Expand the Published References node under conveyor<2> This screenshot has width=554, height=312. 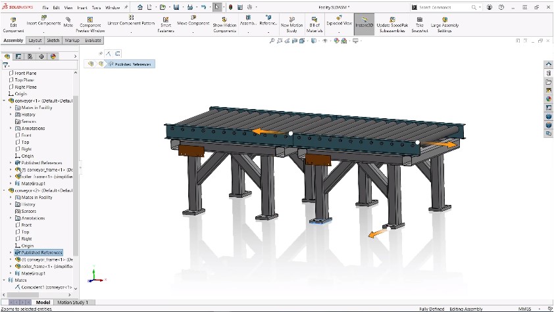(11, 252)
